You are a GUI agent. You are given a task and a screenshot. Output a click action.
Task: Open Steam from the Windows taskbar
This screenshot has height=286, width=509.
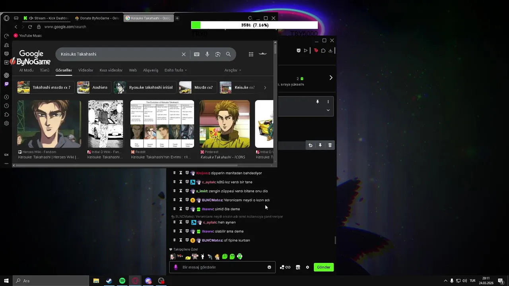109,281
